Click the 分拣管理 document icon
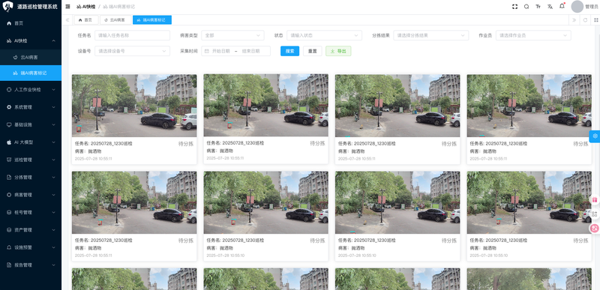The height and width of the screenshot is (290, 600). click(9, 178)
